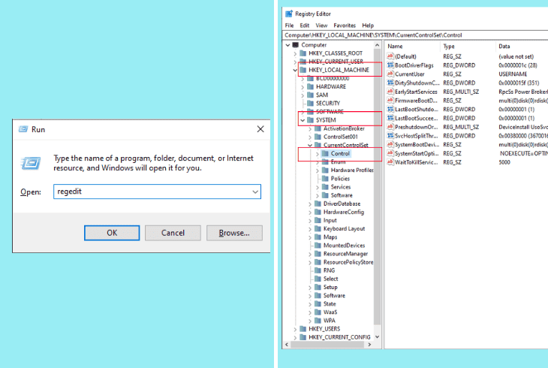Click Browse... in the Run dialog
The image size is (548, 368).
coord(234,233)
